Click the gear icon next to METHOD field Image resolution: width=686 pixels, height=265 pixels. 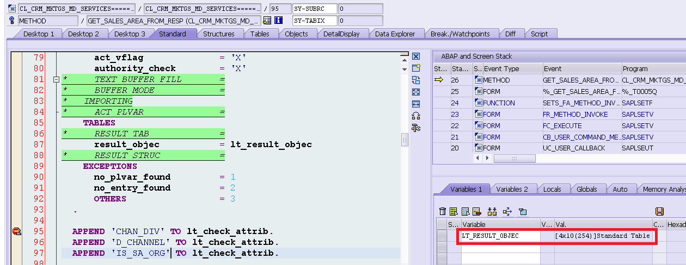(x=13, y=21)
